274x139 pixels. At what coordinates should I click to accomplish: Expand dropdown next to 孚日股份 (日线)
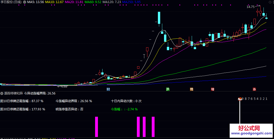pos(24,2)
